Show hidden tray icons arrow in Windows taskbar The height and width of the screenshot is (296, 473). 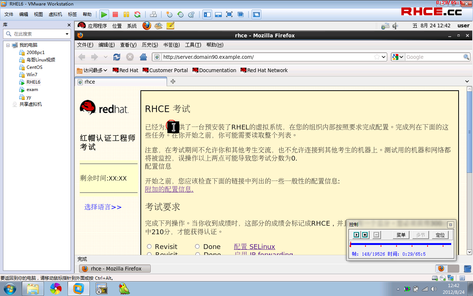[398, 289]
